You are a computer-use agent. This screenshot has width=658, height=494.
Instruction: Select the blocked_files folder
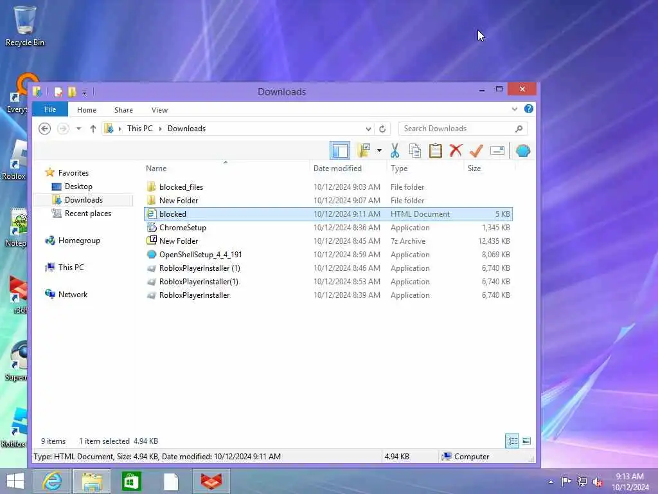328,187
